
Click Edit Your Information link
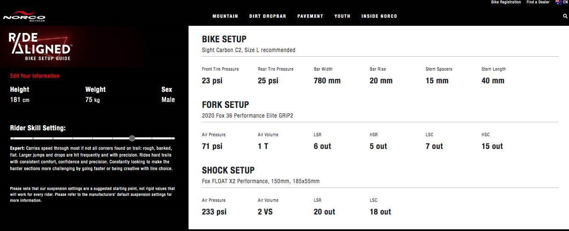(35, 76)
